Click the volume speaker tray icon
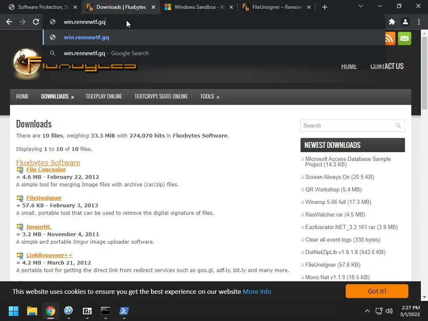Viewport: 428px width, 321px height. coord(389,311)
